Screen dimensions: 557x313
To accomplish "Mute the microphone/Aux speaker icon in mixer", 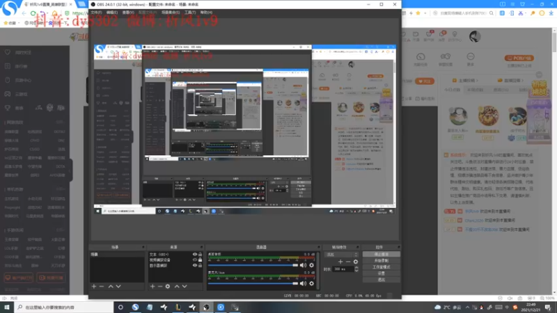I will coord(303,283).
